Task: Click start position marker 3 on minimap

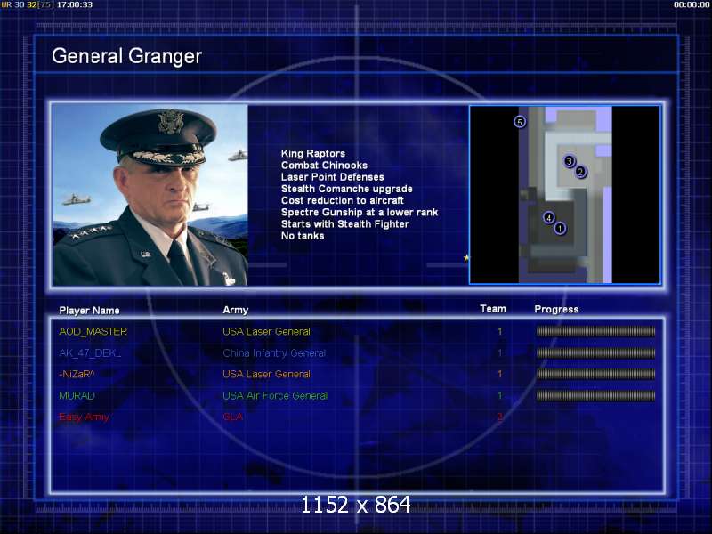Action: pyautogui.click(x=570, y=161)
